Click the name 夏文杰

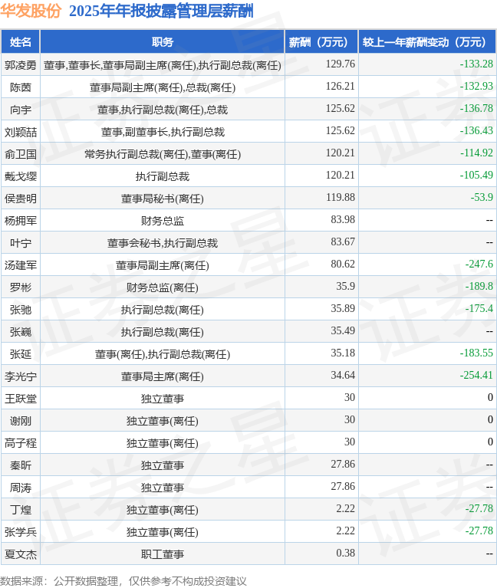20,554
